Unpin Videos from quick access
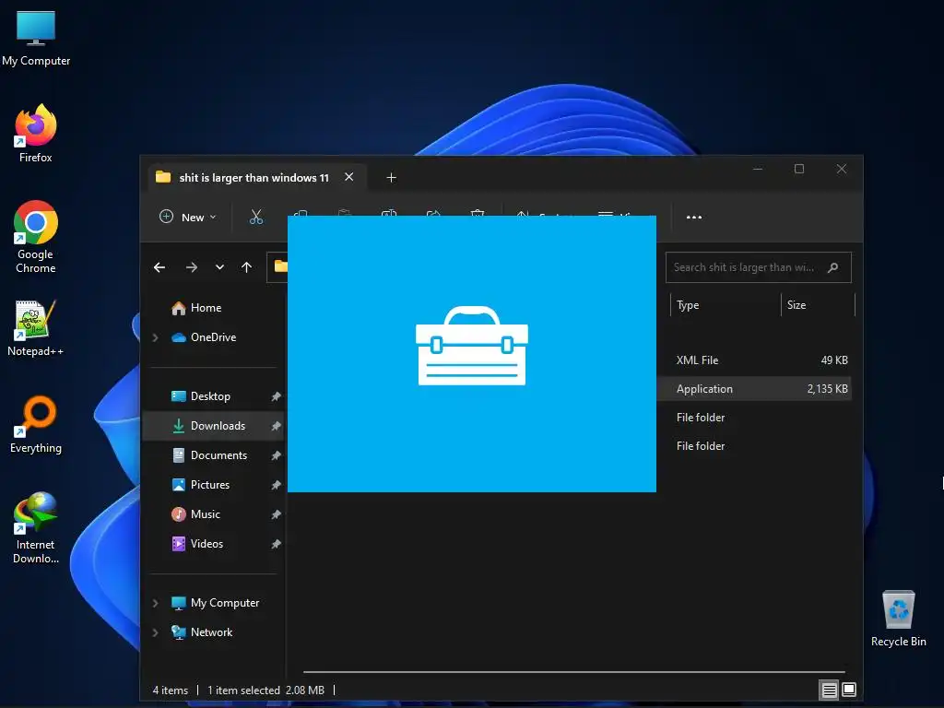The height and width of the screenshot is (708, 944). pyautogui.click(x=276, y=544)
